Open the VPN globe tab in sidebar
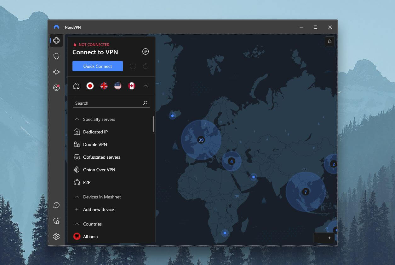The width and height of the screenshot is (395, 265). pos(56,40)
